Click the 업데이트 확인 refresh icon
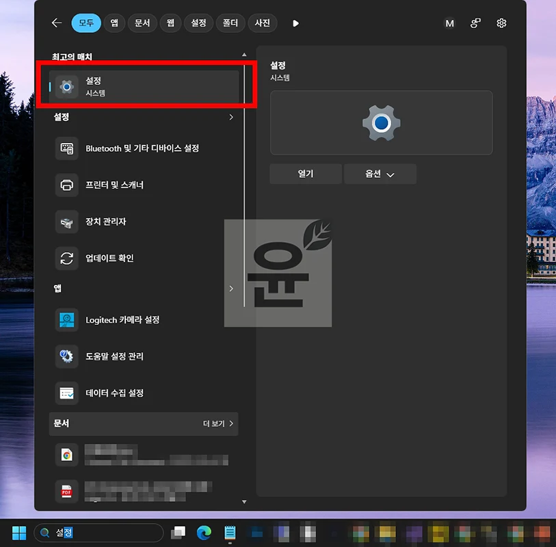This screenshot has height=547, width=556. coord(66,258)
